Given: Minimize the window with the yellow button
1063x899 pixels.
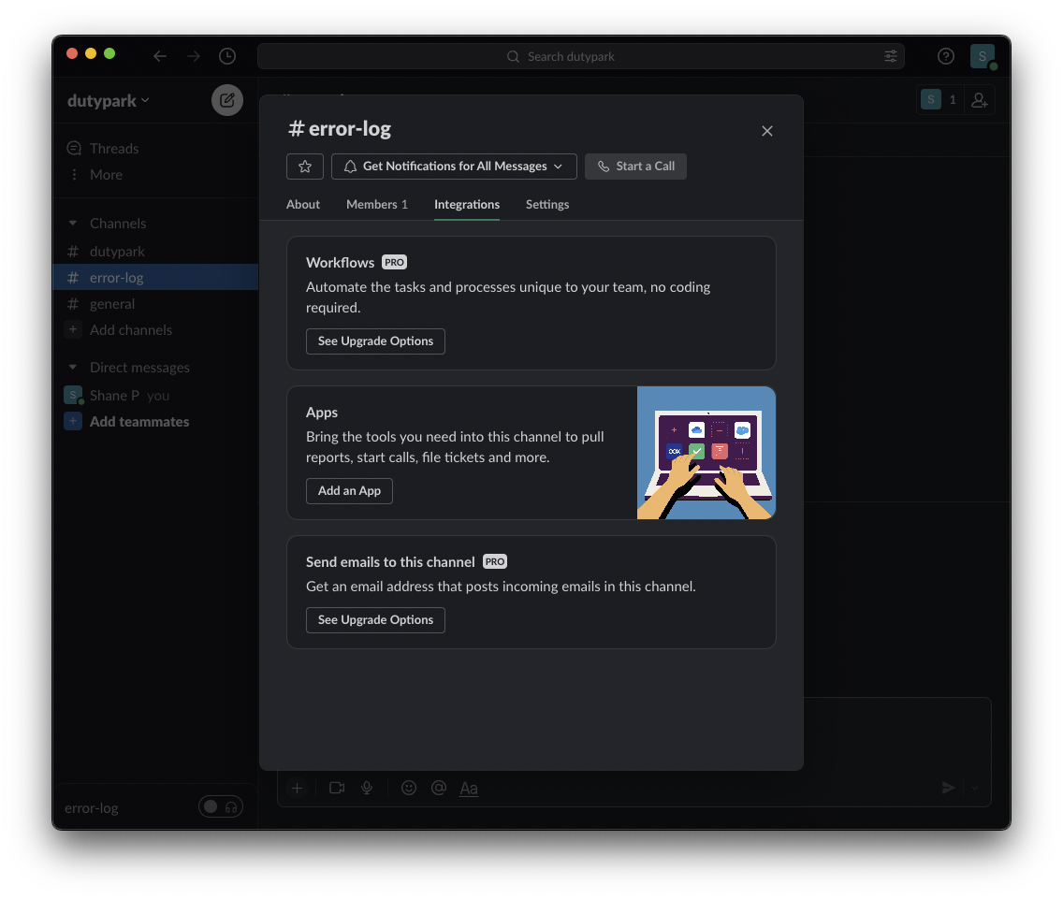Looking at the screenshot, I should coord(91,53).
